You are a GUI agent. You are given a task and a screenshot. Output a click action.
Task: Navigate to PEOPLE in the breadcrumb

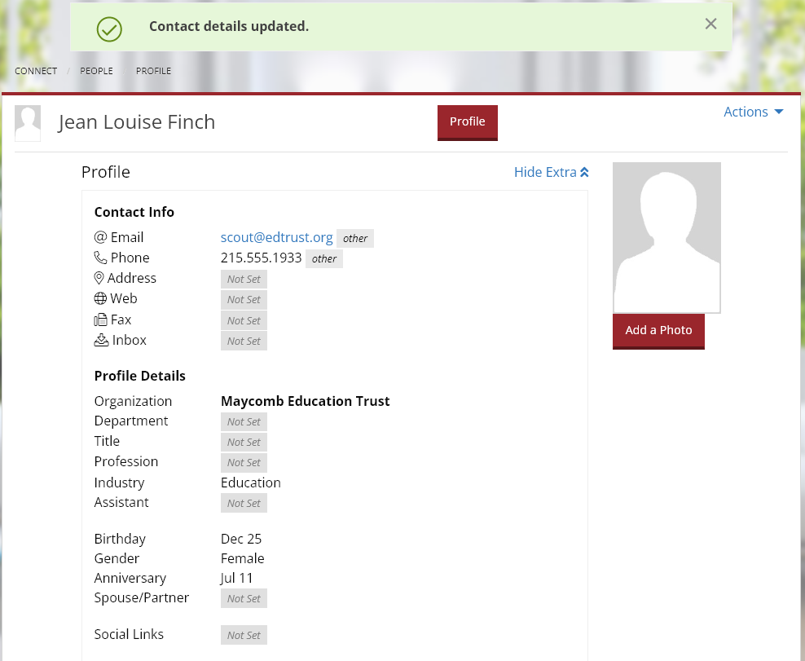click(x=96, y=71)
